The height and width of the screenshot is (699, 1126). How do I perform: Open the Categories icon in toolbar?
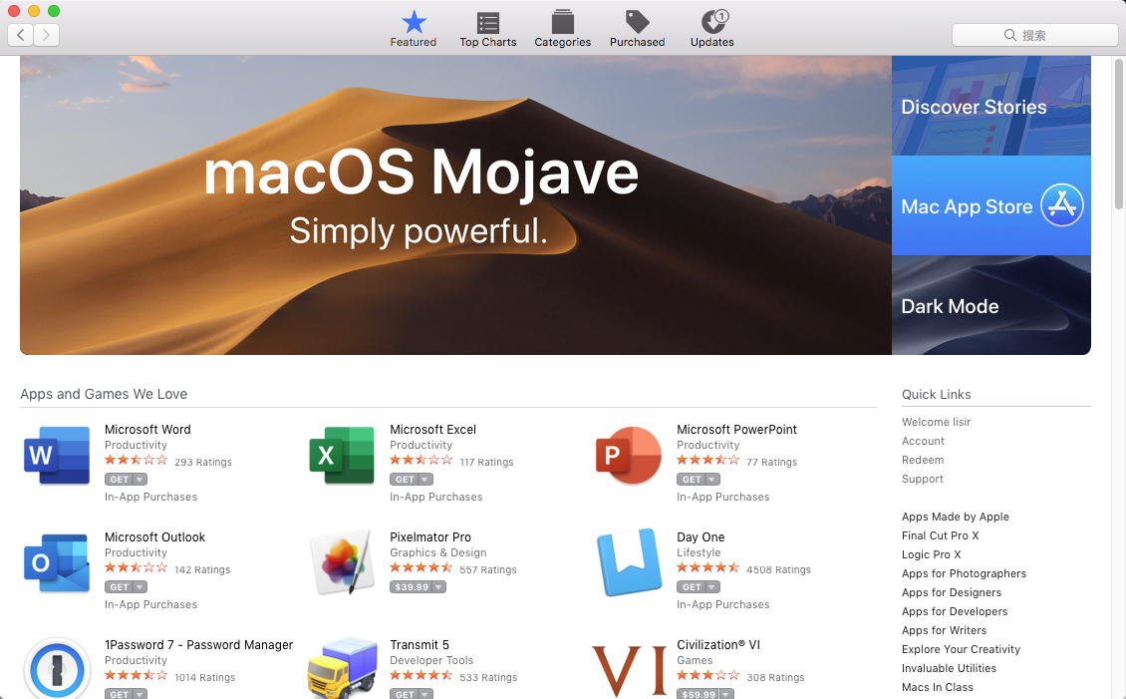pos(562,22)
